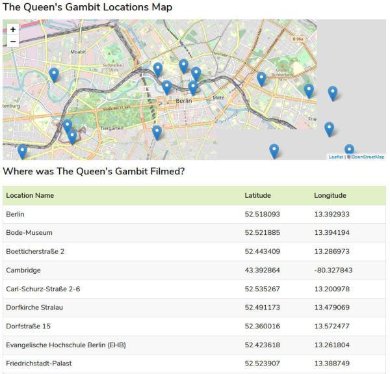Click longitude value 13.394194
390x374 pixels.
(331, 233)
